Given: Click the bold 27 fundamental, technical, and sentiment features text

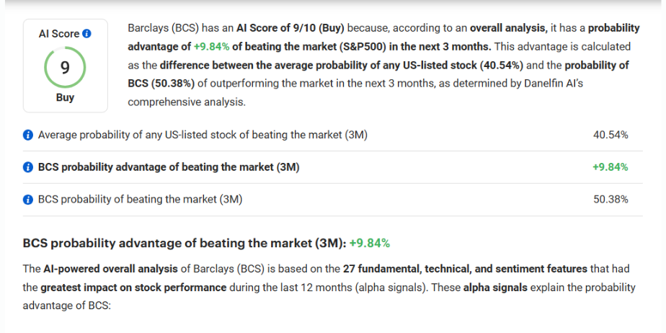Looking at the screenshot, I should point(465,269).
